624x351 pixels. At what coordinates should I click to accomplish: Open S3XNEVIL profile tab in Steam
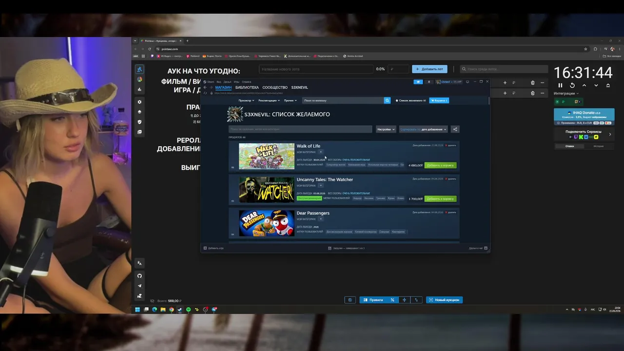[300, 88]
